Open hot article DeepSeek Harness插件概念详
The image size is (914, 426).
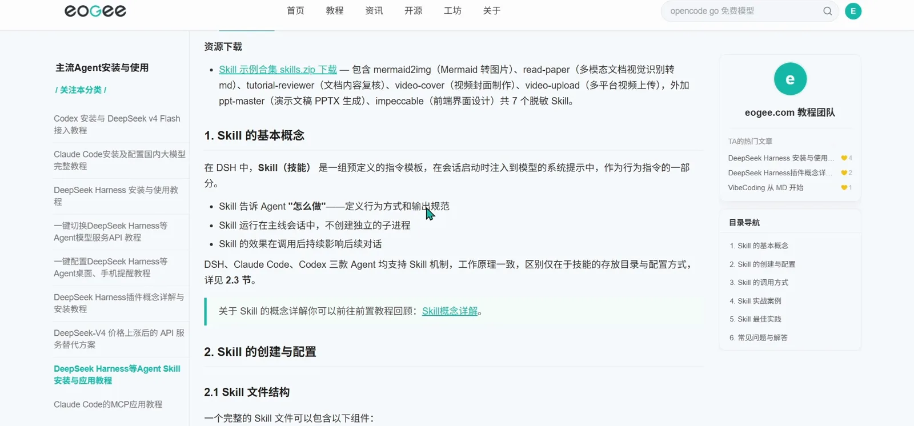tap(781, 173)
